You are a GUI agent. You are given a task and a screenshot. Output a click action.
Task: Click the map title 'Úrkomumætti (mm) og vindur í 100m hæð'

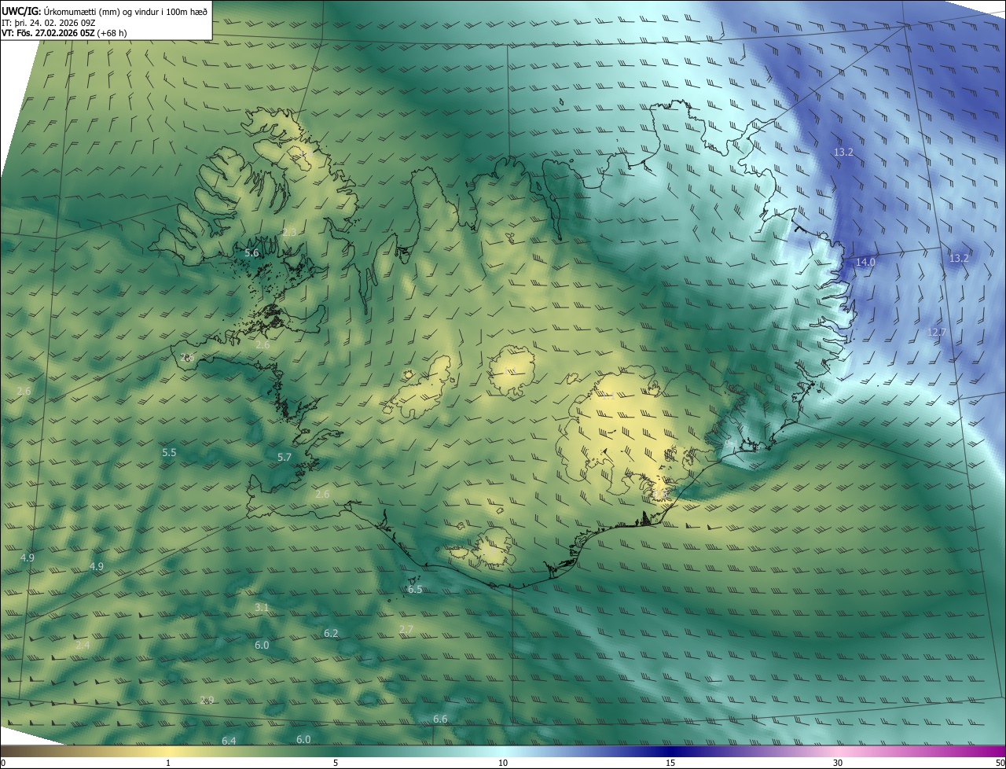pyautogui.click(x=126, y=10)
